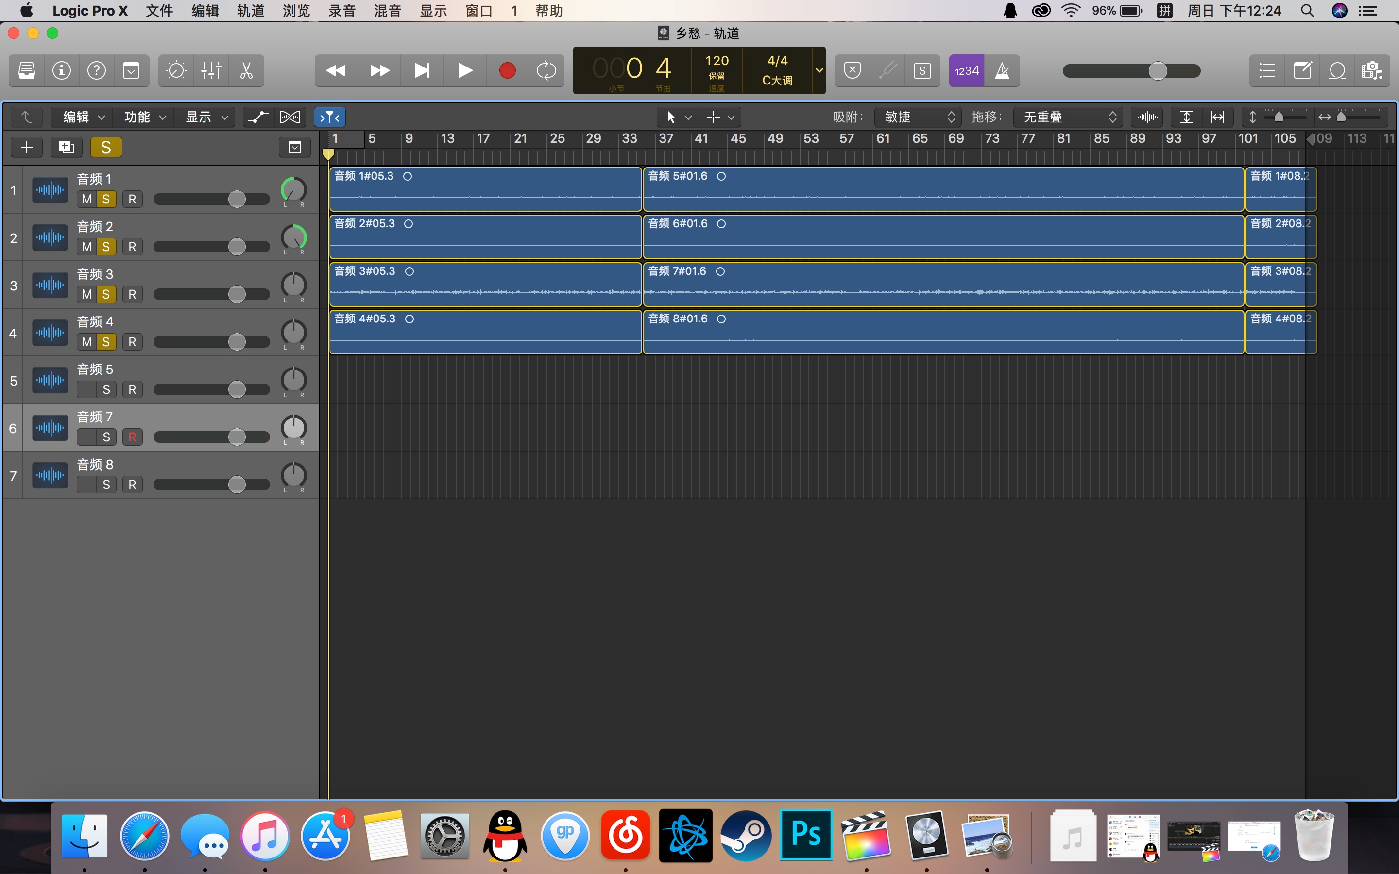Viewport: 1399px width, 874px height.
Task: Add a new track with the plus button
Action: 27,148
